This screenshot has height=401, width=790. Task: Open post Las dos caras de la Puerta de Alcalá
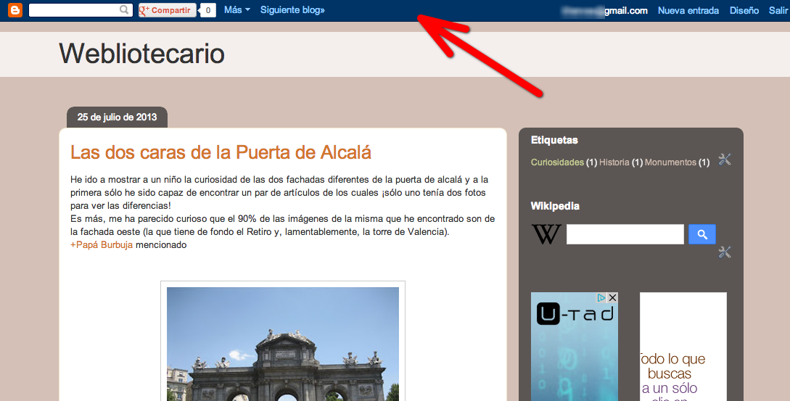tap(221, 152)
